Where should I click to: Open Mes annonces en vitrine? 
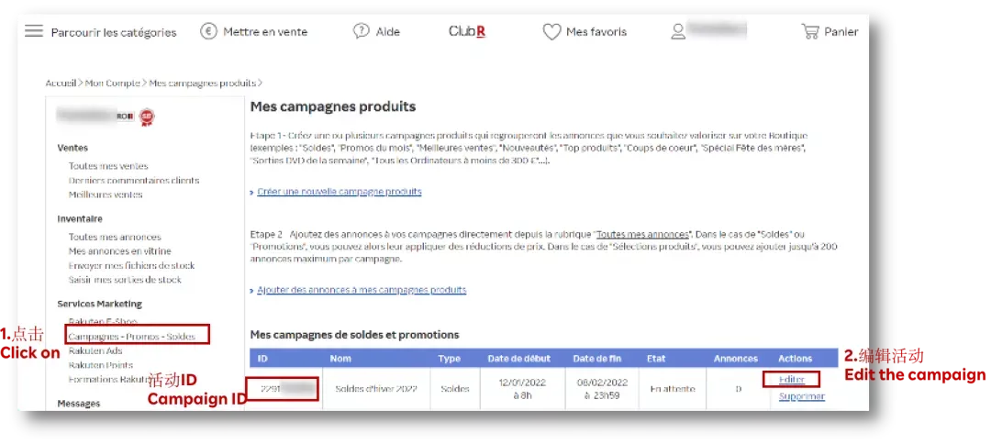pyautogui.click(x=119, y=251)
